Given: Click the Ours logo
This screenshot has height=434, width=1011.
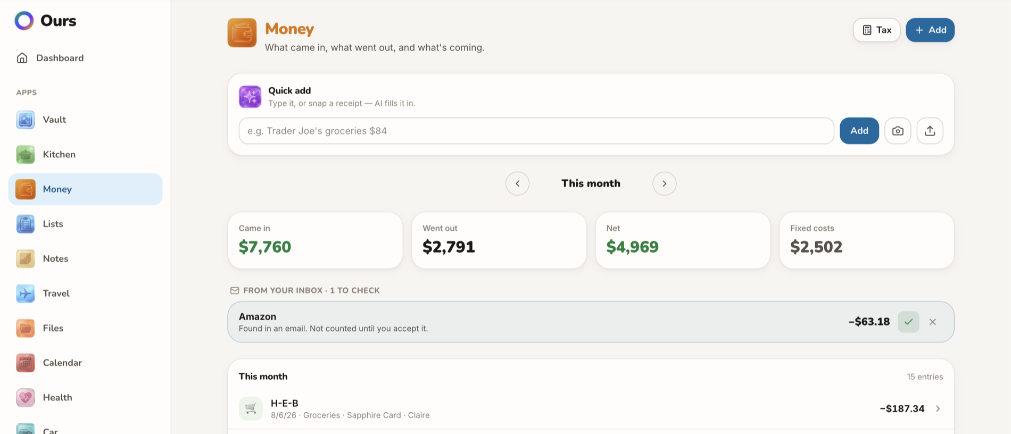Looking at the screenshot, I should pos(45,21).
